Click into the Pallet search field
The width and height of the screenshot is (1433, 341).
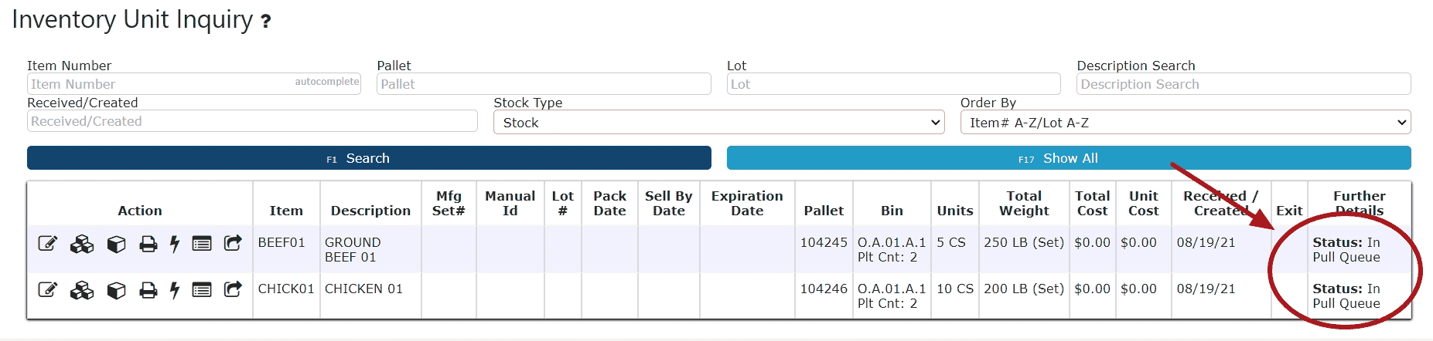(544, 84)
